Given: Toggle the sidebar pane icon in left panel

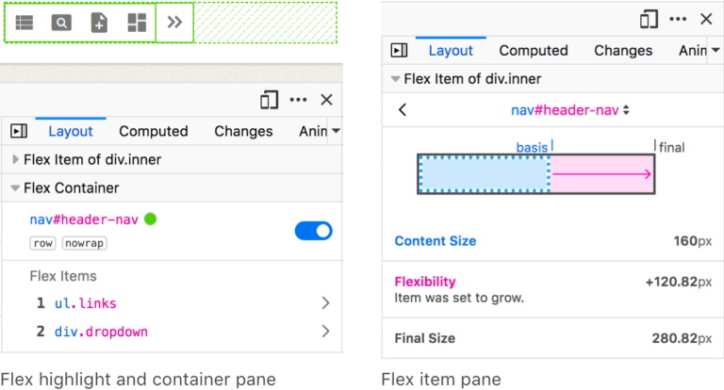Looking at the screenshot, I should tap(19, 132).
